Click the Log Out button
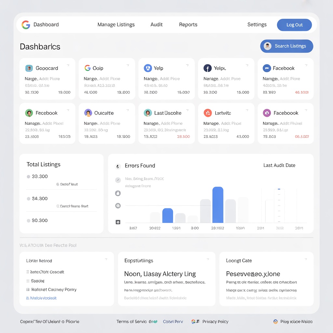This screenshot has height=333, width=333. pyautogui.click(x=294, y=24)
